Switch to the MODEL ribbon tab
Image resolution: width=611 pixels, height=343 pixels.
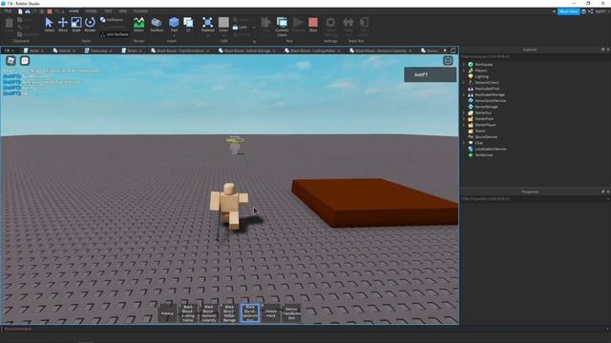92,11
